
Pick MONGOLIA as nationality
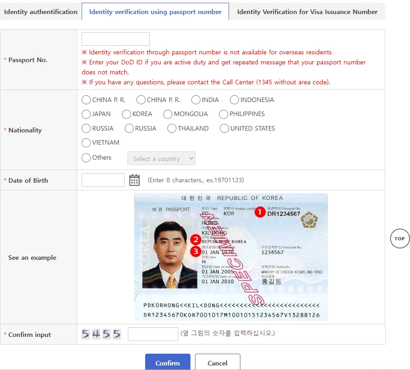(168, 114)
